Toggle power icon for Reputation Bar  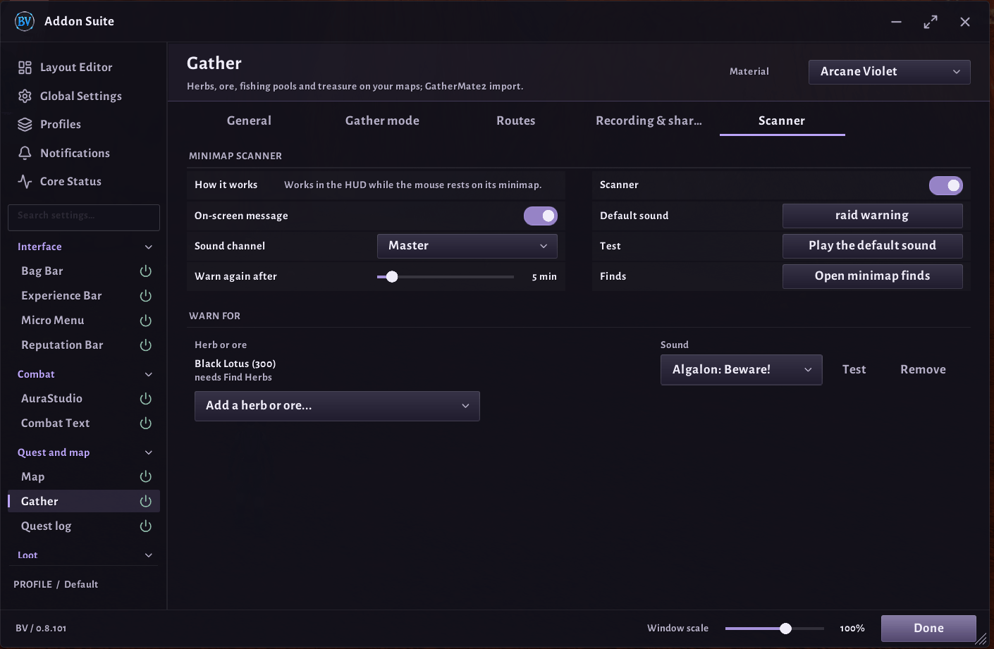click(x=146, y=345)
